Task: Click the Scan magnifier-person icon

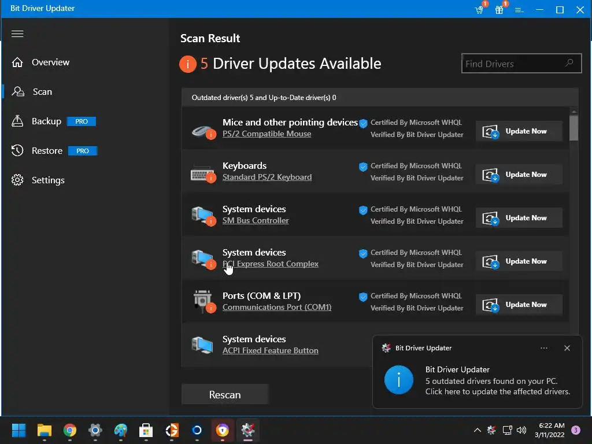Action: 18,92
